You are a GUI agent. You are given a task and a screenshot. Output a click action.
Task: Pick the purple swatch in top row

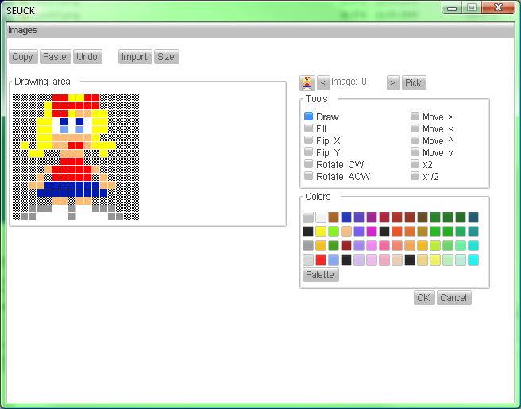coord(372,217)
